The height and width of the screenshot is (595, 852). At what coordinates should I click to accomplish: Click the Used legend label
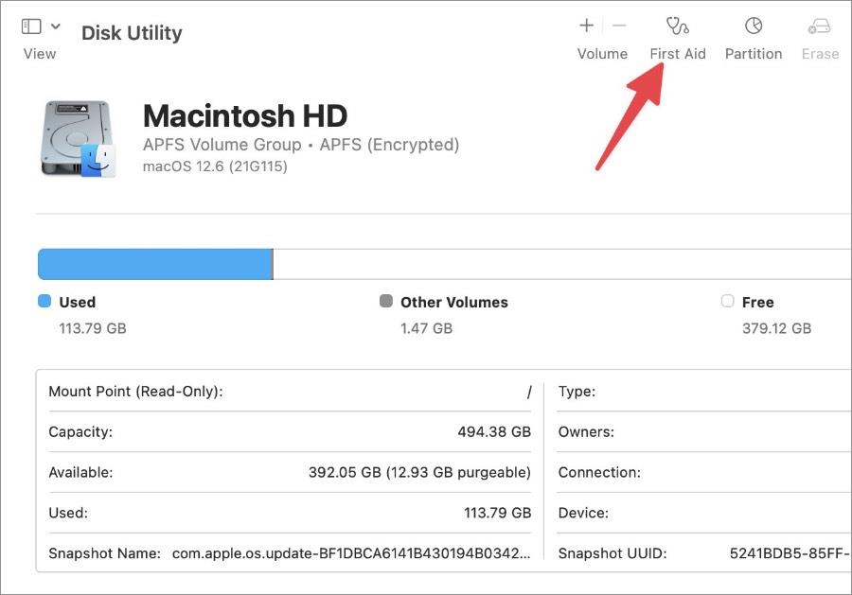click(x=78, y=303)
